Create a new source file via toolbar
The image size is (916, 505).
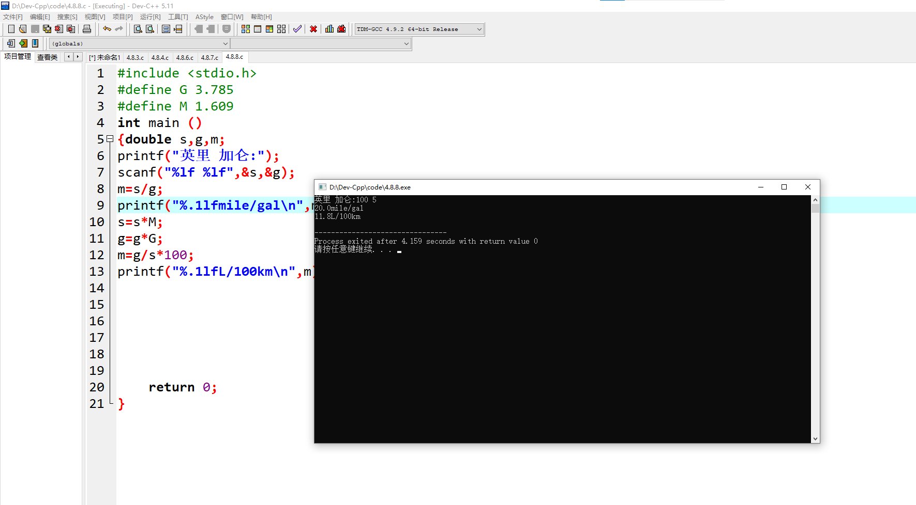[11, 29]
